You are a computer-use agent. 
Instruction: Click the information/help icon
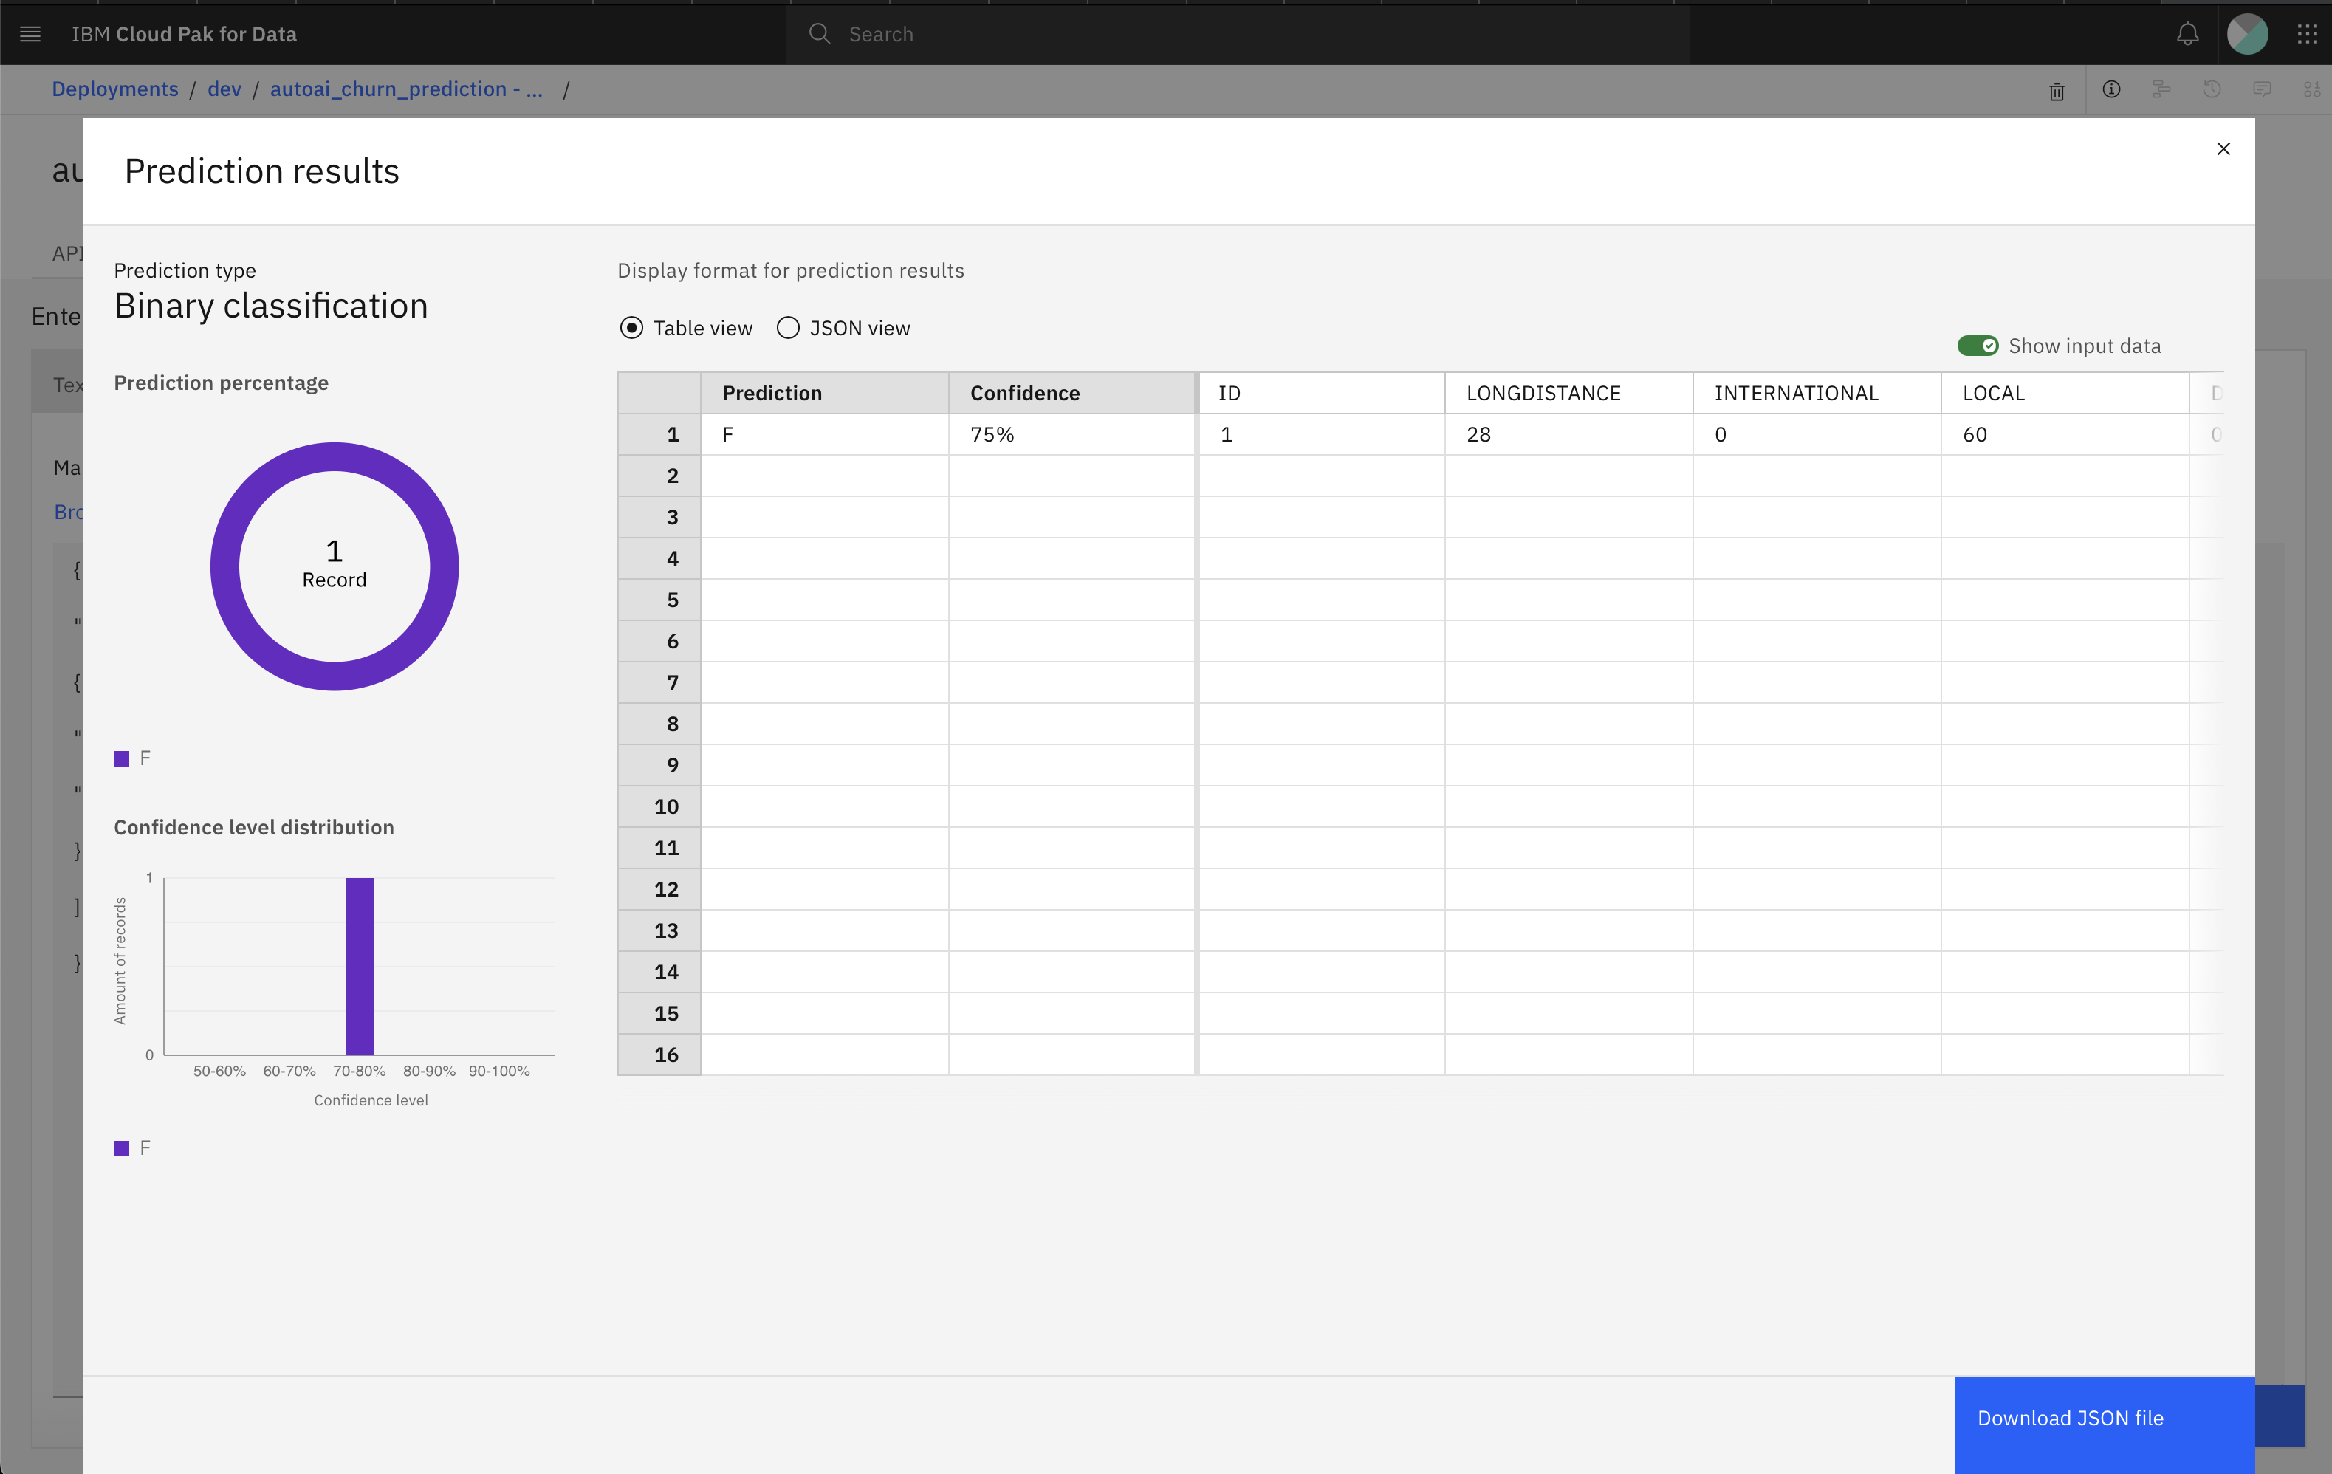(x=2111, y=90)
